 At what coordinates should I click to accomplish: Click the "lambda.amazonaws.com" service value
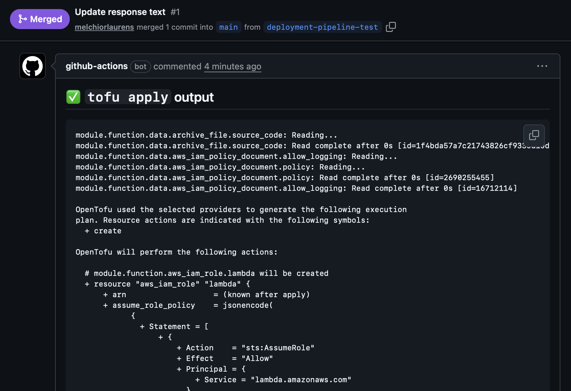tap(301, 380)
